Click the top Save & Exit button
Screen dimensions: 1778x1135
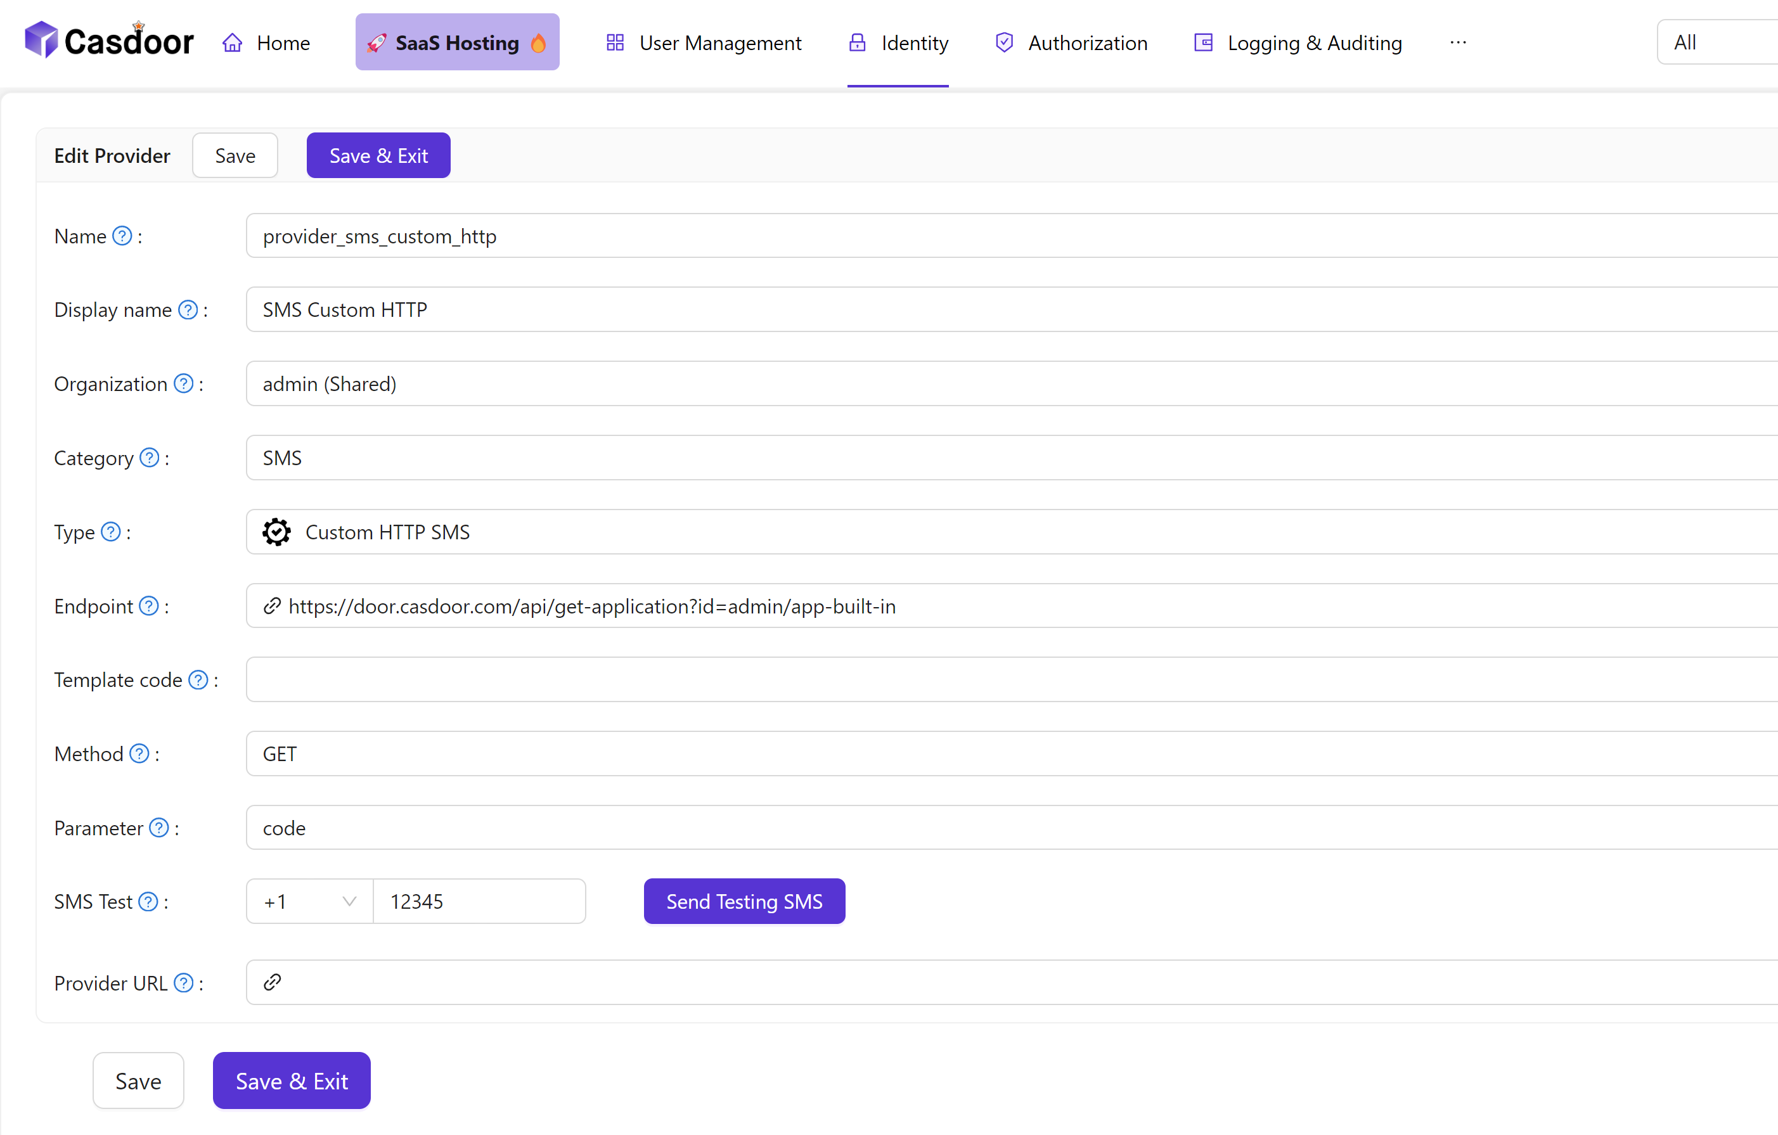[x=379, y=156]
